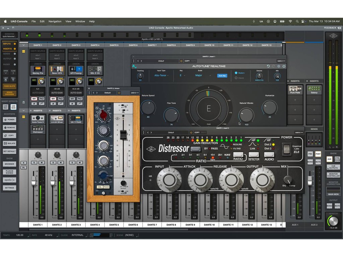Click the Auto-Tune power icon in header

[x=284, y=66]
